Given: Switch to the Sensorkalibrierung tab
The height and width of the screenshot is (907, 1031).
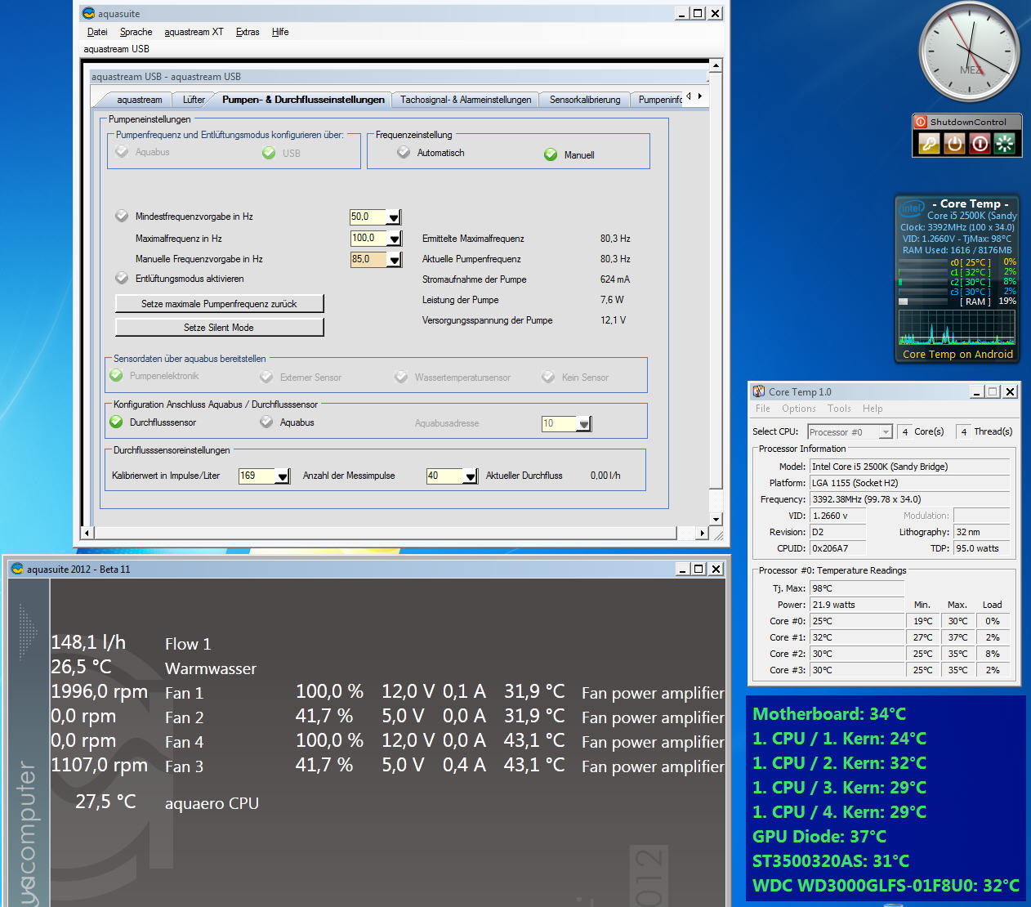Looking at the screenshot, I should (585, 100).
